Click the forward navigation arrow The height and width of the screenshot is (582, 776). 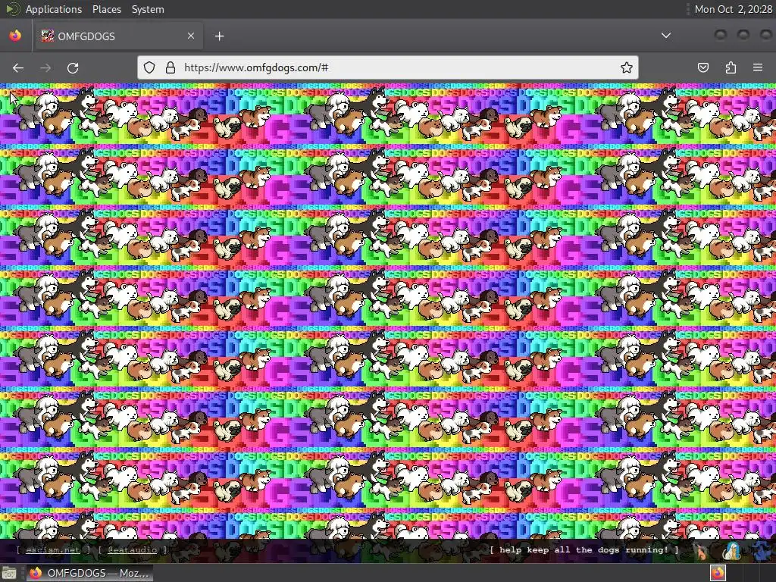tap(45, 67)
